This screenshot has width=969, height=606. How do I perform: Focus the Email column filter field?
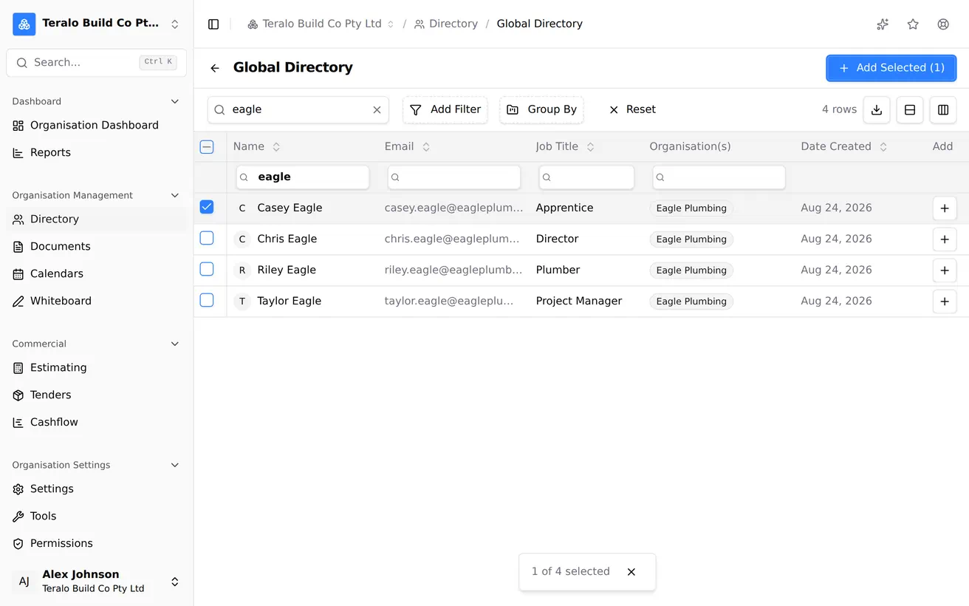(454, 177)
